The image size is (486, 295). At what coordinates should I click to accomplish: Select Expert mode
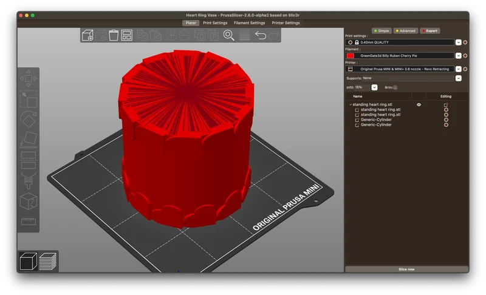click(x=430, y=30)
